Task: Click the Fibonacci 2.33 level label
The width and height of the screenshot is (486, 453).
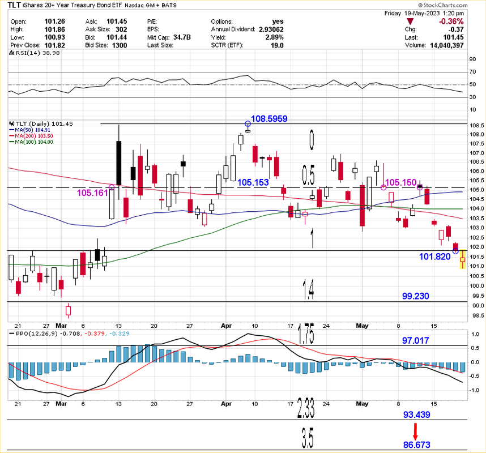Action: (306, 408)
